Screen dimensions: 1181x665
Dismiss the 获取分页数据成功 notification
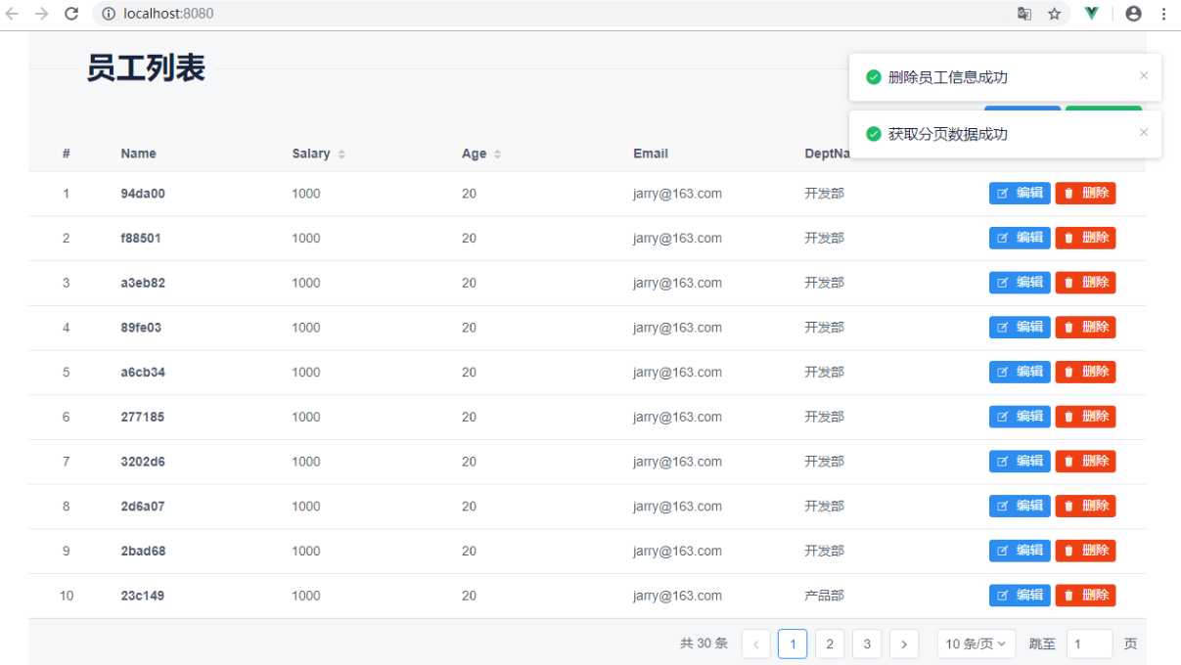[1144, 132]
